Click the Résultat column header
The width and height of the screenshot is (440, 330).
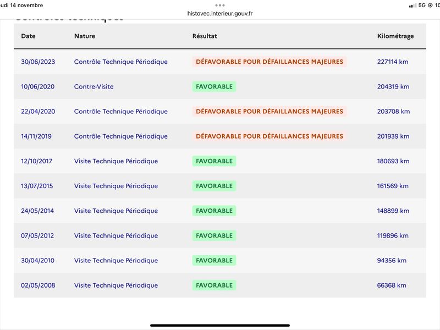tap(205, 36)
